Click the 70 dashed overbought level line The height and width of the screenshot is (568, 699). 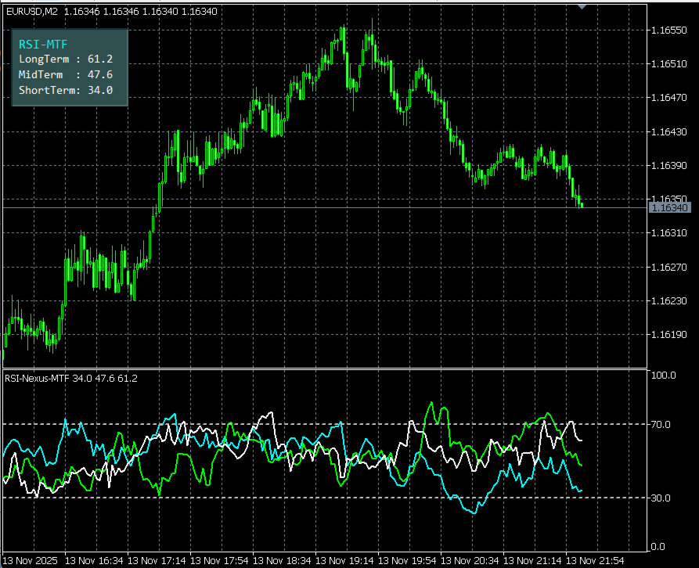[313, 422]
